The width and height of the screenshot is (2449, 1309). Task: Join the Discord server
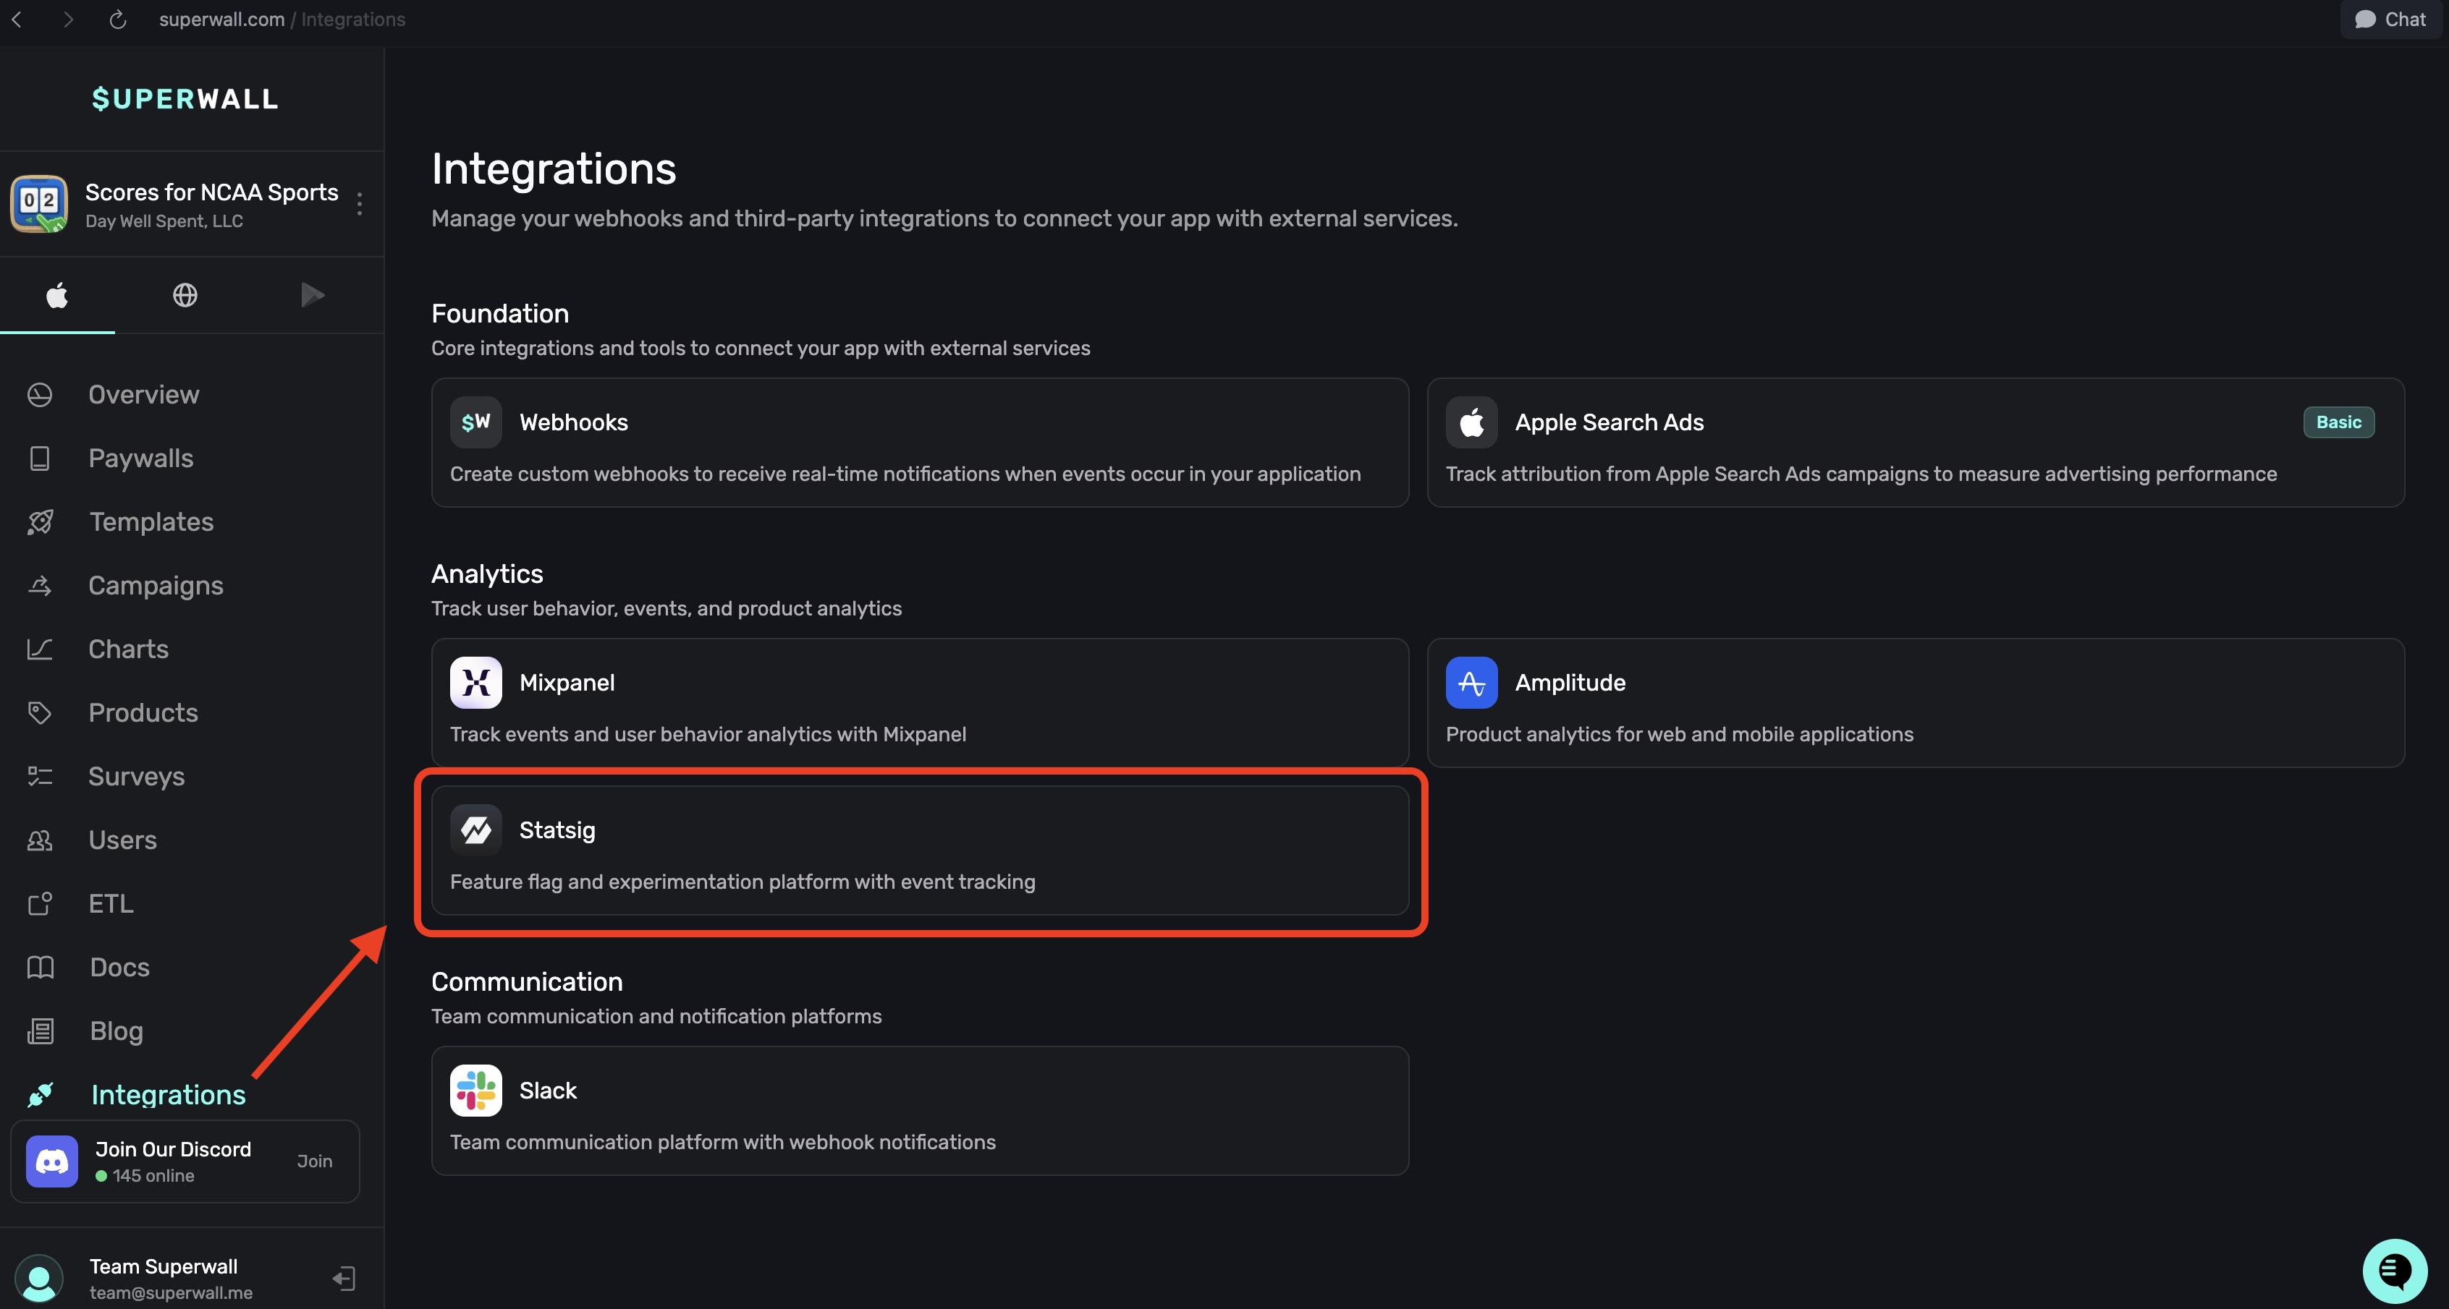tap(314, 1161)
